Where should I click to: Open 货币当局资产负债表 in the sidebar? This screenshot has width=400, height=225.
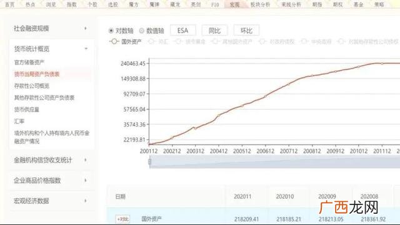tap(37, 74)
